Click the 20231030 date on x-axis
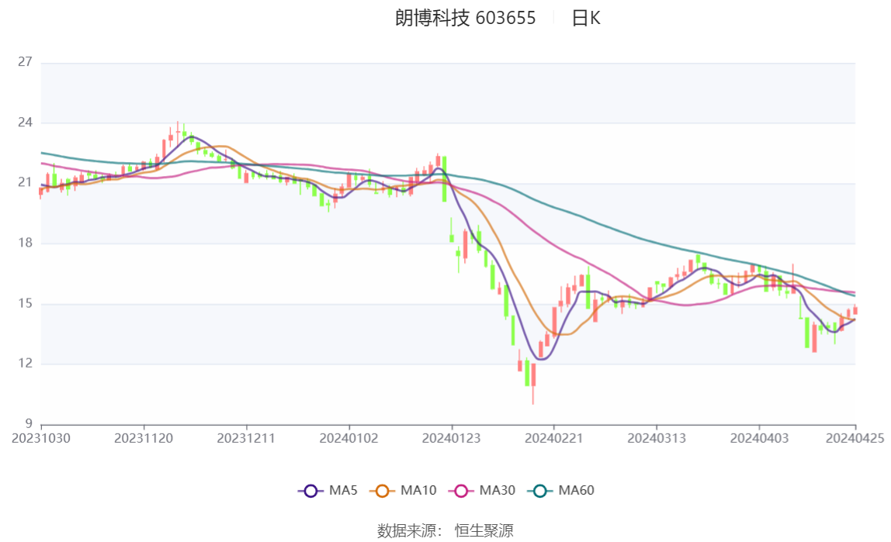This screenshot has width=891, height=542. 41,438
